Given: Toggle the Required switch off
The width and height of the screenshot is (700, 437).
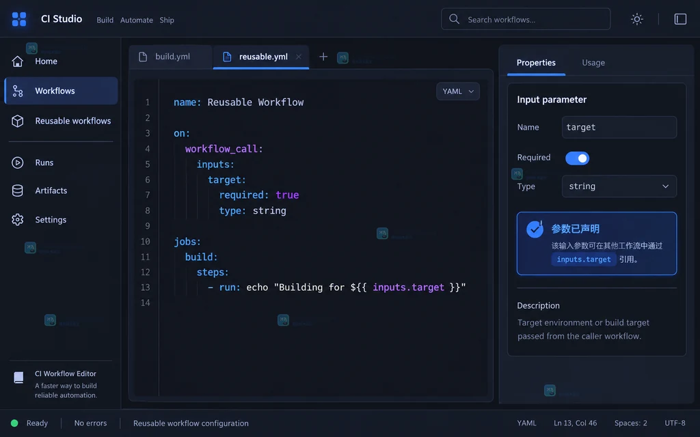Looking at the screenshot, I should [x=577, y=158].
